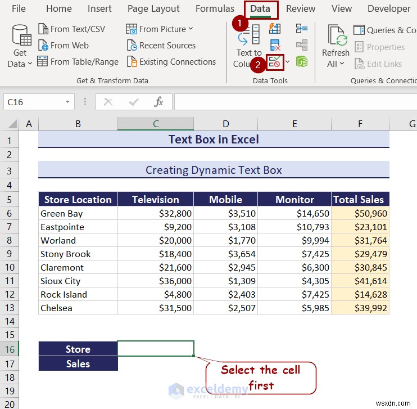Select Television value $32,800

156,213
